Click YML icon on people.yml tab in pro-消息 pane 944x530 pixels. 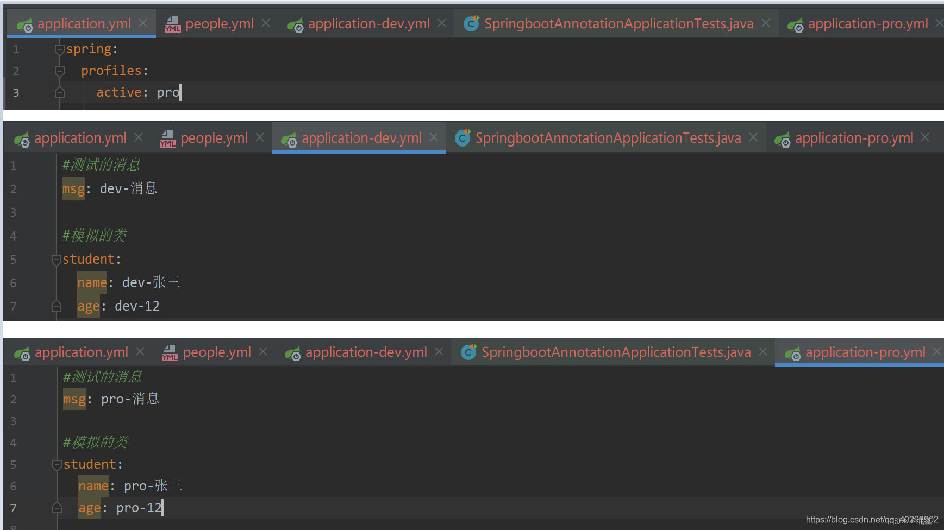coord(170,353)
